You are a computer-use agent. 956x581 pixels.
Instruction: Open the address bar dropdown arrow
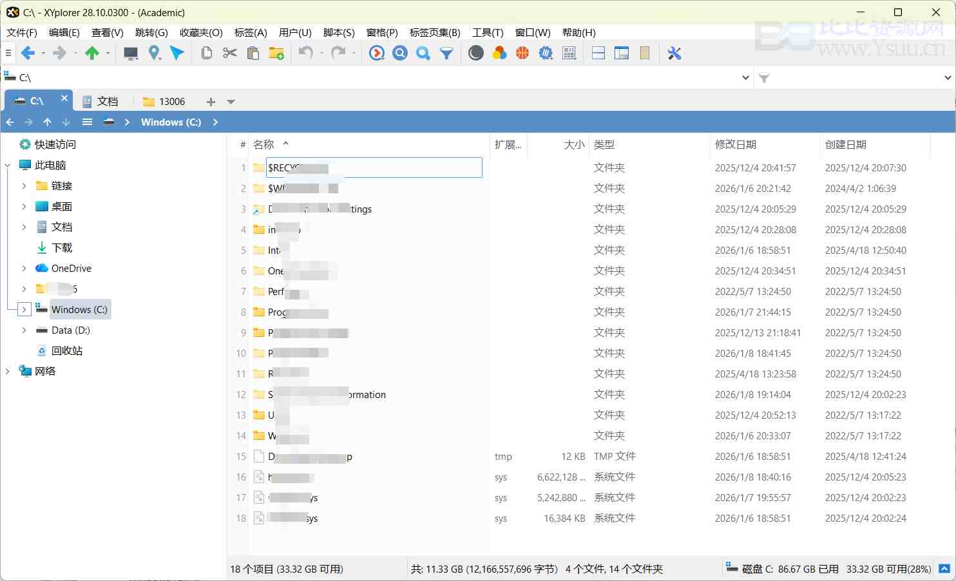click(745, 77)
